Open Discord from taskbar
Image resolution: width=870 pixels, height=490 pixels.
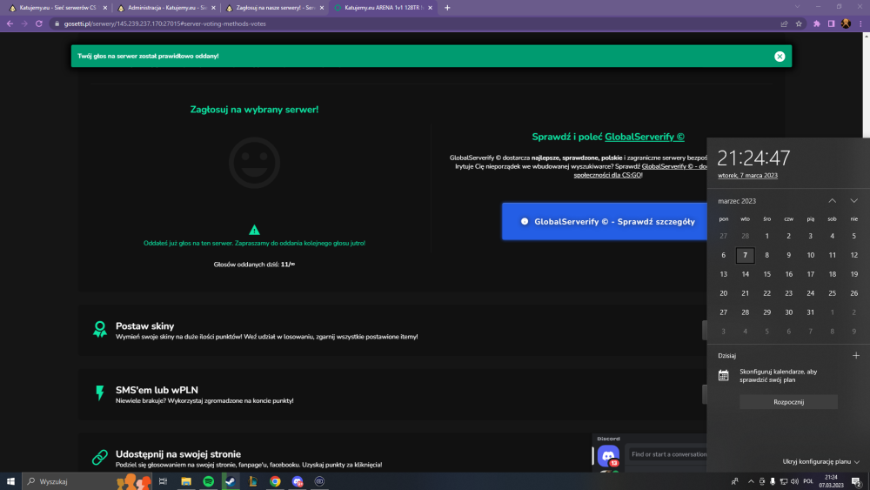298,481
